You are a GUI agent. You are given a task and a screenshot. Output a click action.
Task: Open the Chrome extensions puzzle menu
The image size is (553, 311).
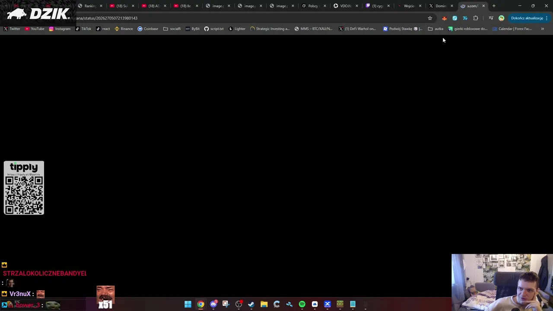tap(476, 18)
